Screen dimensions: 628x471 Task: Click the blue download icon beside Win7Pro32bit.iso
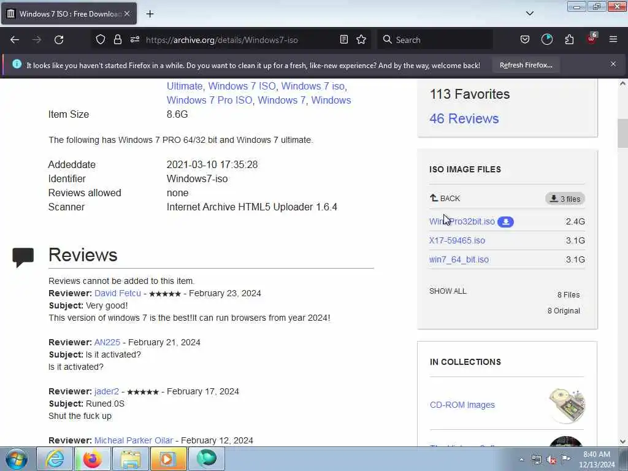point(505,221)
